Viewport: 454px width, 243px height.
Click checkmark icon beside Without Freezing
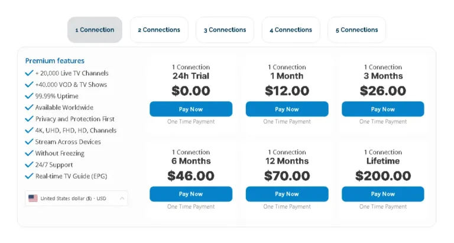pyautogui.click(x=29, y=153)
